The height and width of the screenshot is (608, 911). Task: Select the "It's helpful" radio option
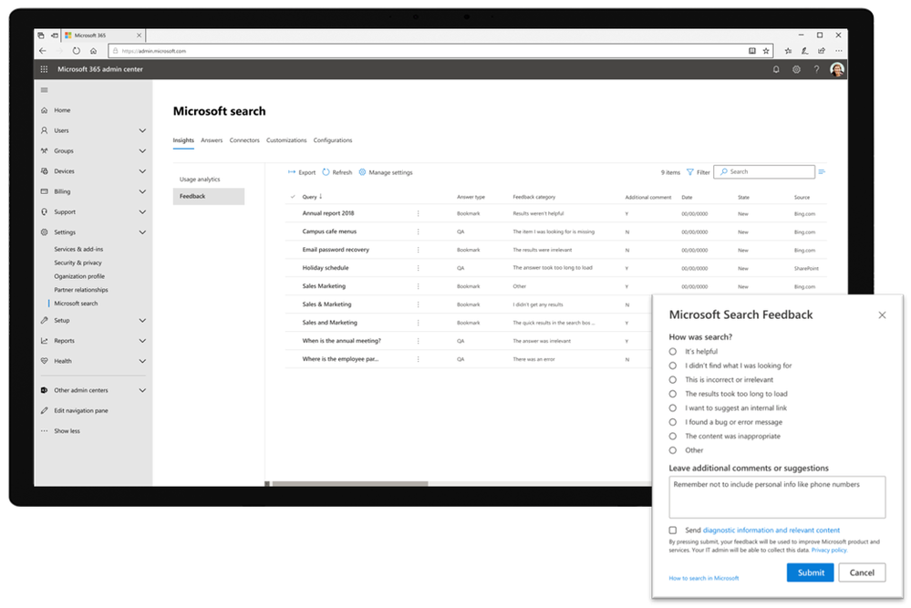(672, 351)
